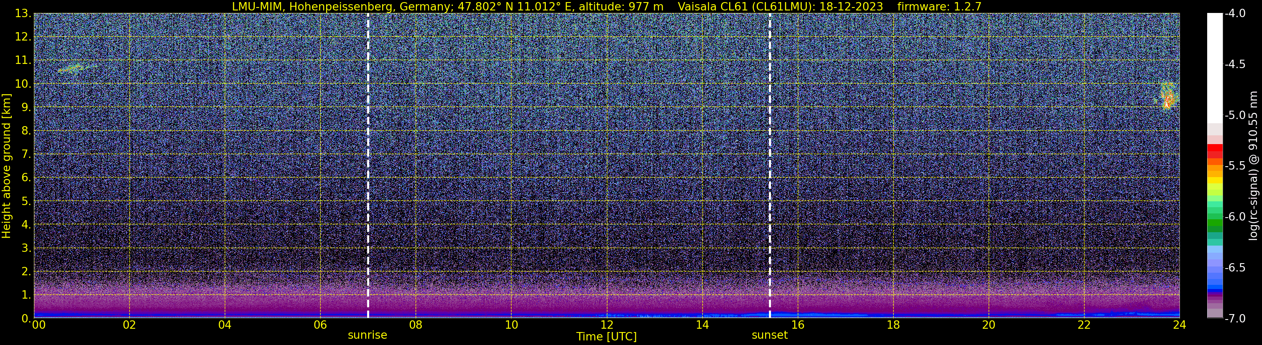Viewport: 1262px width, 345px height.
Task: Click the x-axis tick label '16'
Action: tap(797, 325)
